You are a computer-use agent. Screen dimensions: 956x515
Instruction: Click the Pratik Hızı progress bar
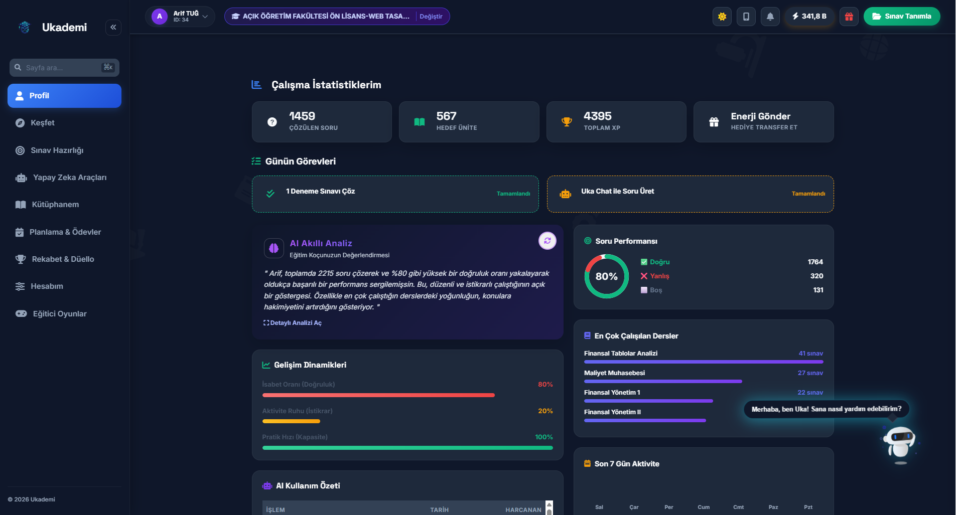pos(407,448)
